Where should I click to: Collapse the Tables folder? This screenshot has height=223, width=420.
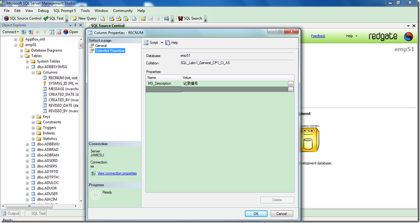pyautogui.click(x=21, y=56)
